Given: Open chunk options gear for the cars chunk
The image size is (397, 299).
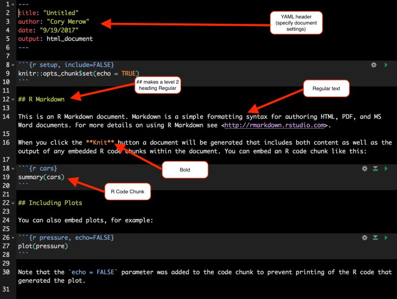Looking at the screenshot, I should pos(364,169).
